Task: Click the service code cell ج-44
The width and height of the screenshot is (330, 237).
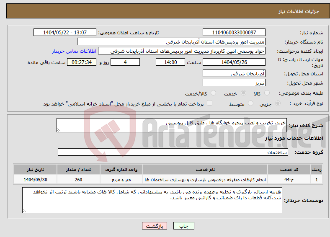Action: (x=289, y=180)
